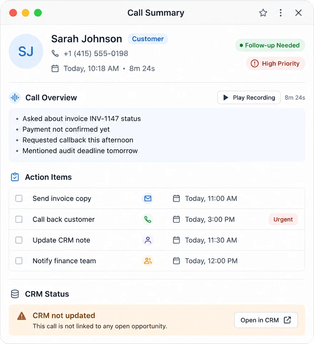Click the clipboard icon by Action Items
The width and height of the screenshot is (314, 344).
(15, 177)
